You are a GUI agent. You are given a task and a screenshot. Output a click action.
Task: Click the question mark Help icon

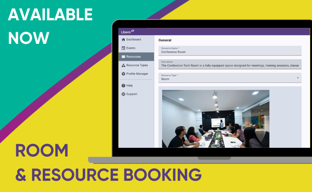tap(123, 85)
